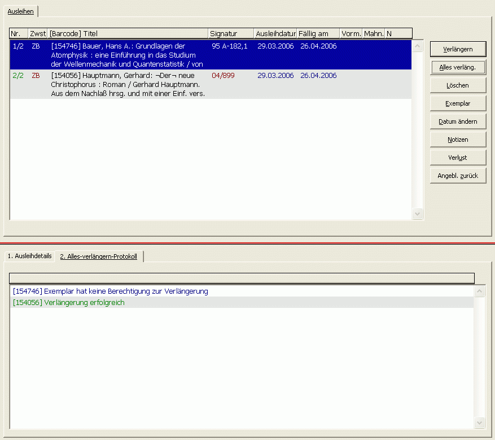
Task: Click loan list scrollbar up arrow
Action: click(417, 46)
